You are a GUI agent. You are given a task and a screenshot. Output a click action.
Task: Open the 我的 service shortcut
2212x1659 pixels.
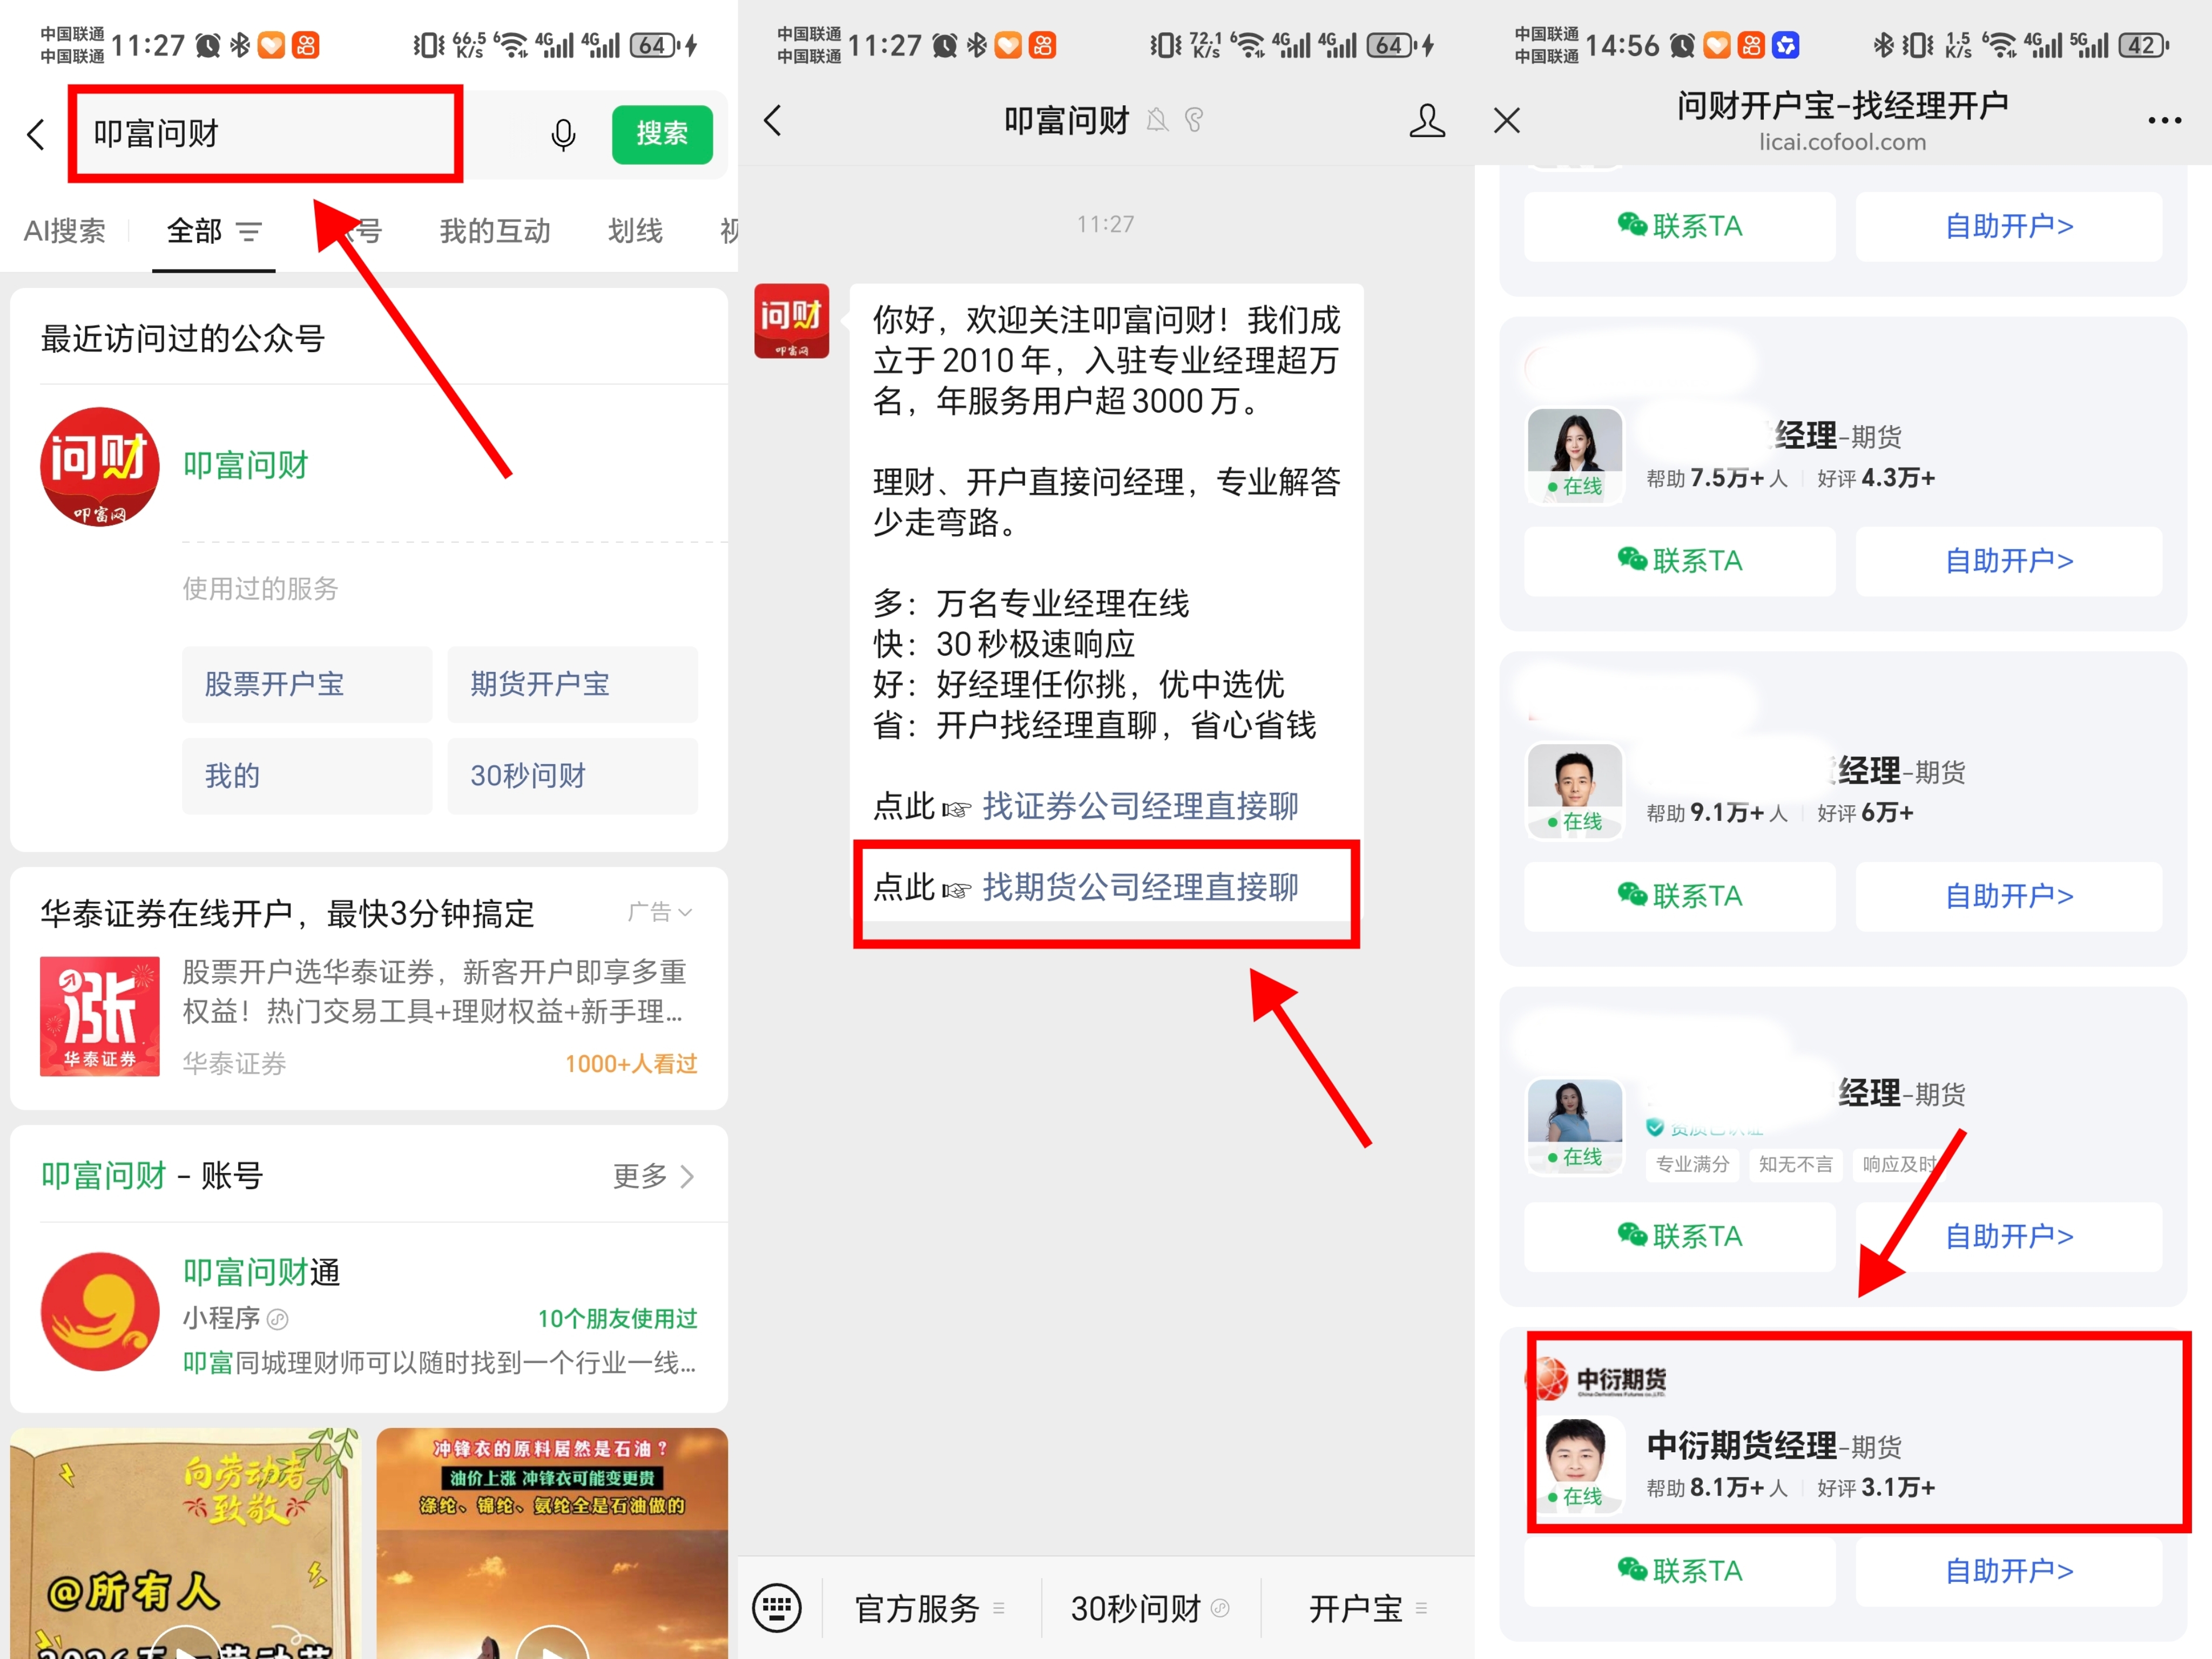coord(307,776)
